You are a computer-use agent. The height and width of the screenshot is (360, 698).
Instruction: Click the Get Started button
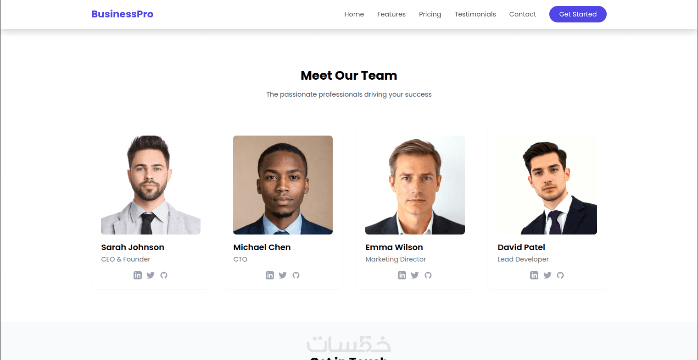[x=578, y=14]
